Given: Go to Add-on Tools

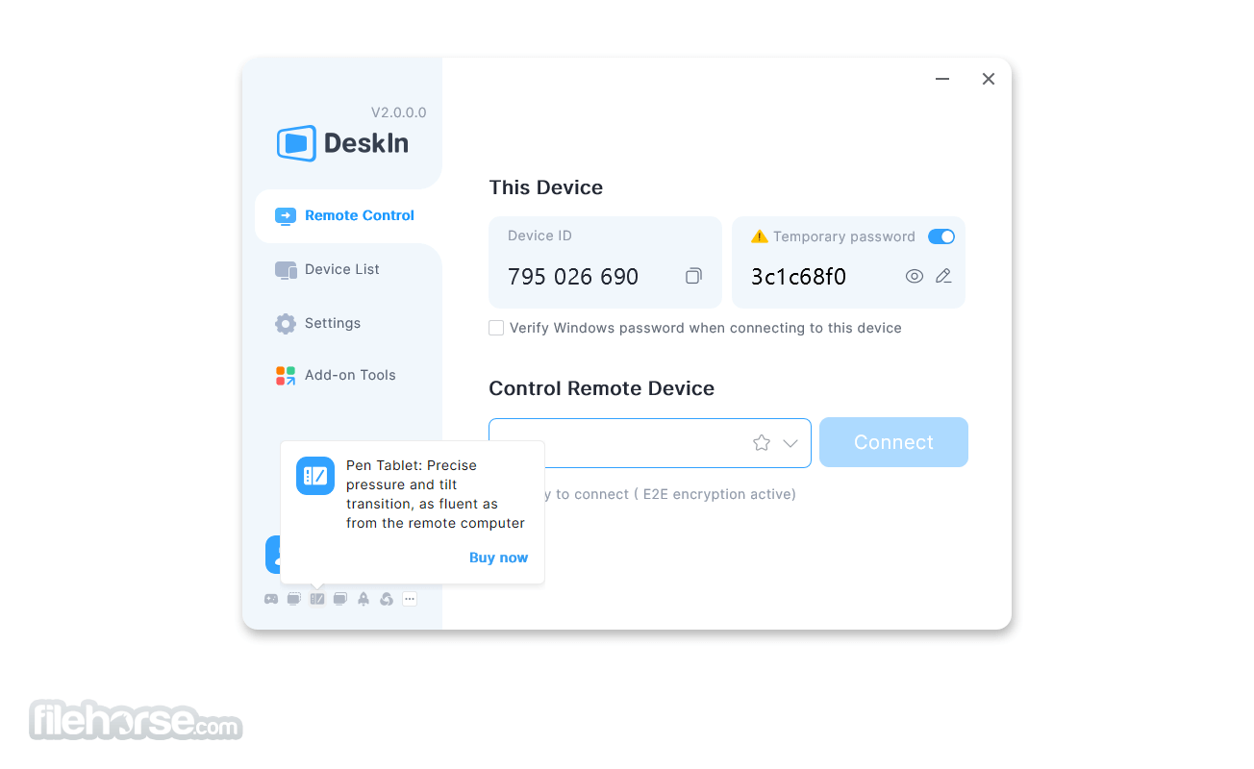Looking at the screenshot, I should [x=348, y=375].
